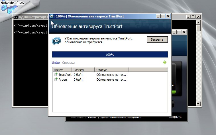216x135 pixels.
Task: Maximize the TrustPort update window
Action: tap(163, 17)
